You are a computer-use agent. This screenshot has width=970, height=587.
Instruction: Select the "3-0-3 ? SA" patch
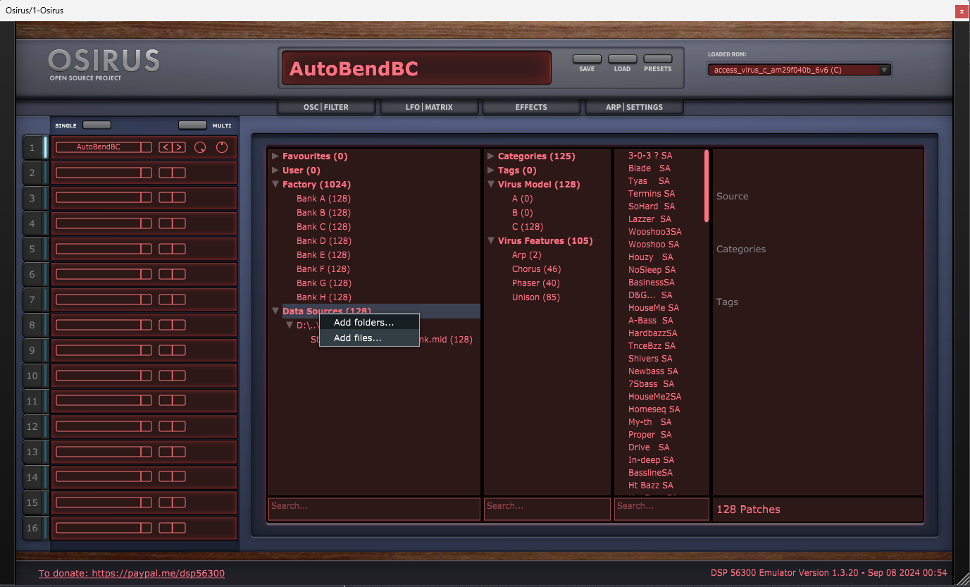[x=650, y=156]
